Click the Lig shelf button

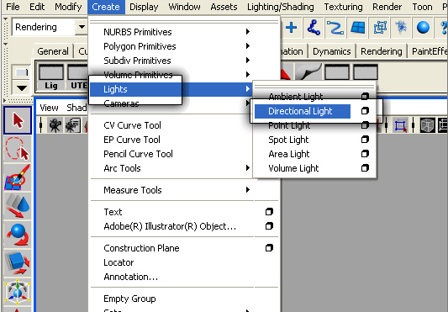pyautogui.click(x=51, y=77)
